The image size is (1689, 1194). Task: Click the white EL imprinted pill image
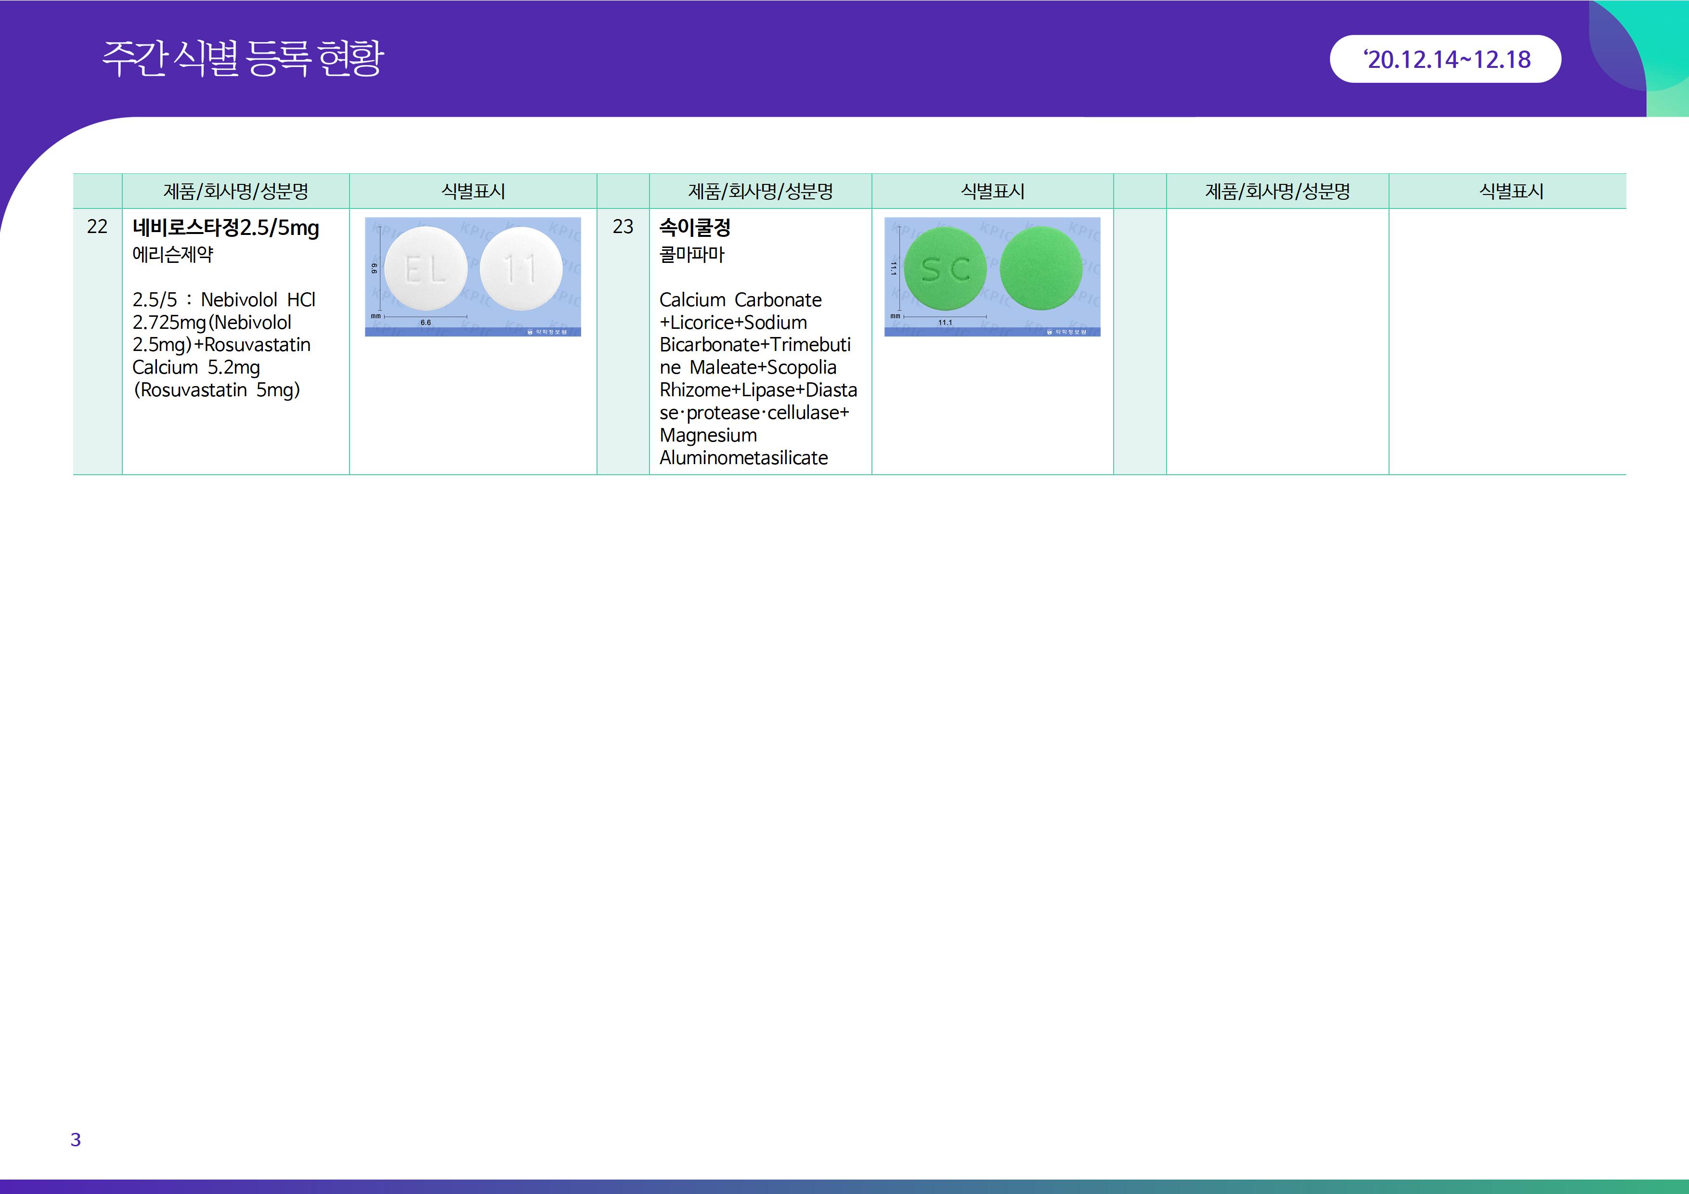[x=426, y=269]
